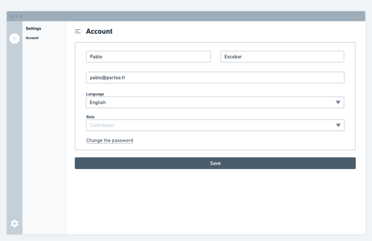Select the Account item in Settings sidebar
372x241 pixels.
(x=32, y=38)
